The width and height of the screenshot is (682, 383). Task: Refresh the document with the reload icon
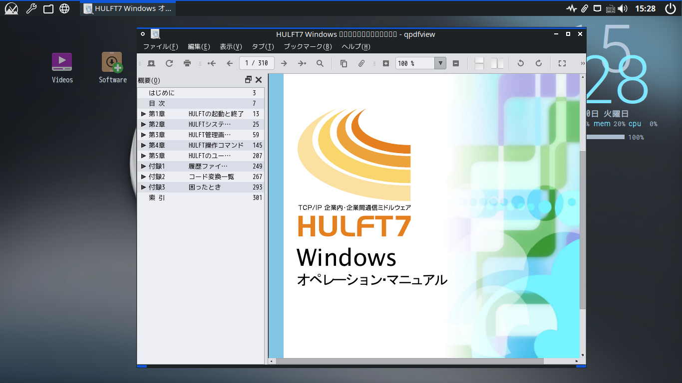point(169,63)
